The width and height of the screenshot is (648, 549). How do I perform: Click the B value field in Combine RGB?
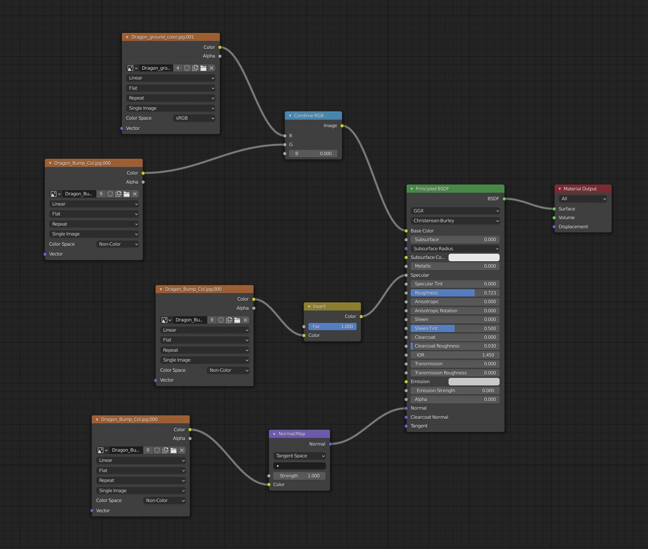313,153
